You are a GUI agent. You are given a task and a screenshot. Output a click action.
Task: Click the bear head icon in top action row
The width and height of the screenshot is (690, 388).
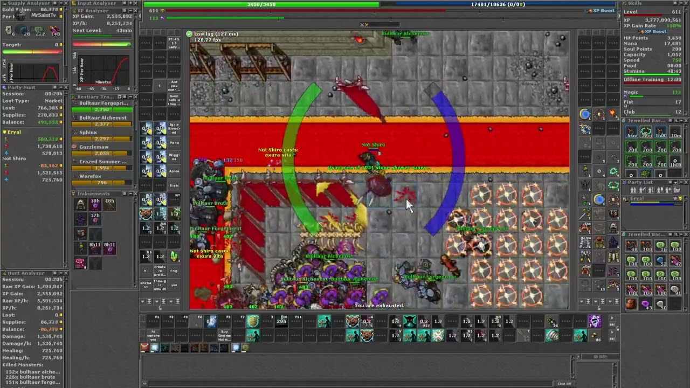click(x=353, y=322)
